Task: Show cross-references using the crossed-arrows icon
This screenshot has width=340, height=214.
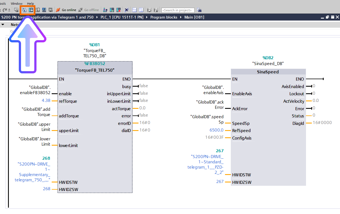Action: pos(127,10)
